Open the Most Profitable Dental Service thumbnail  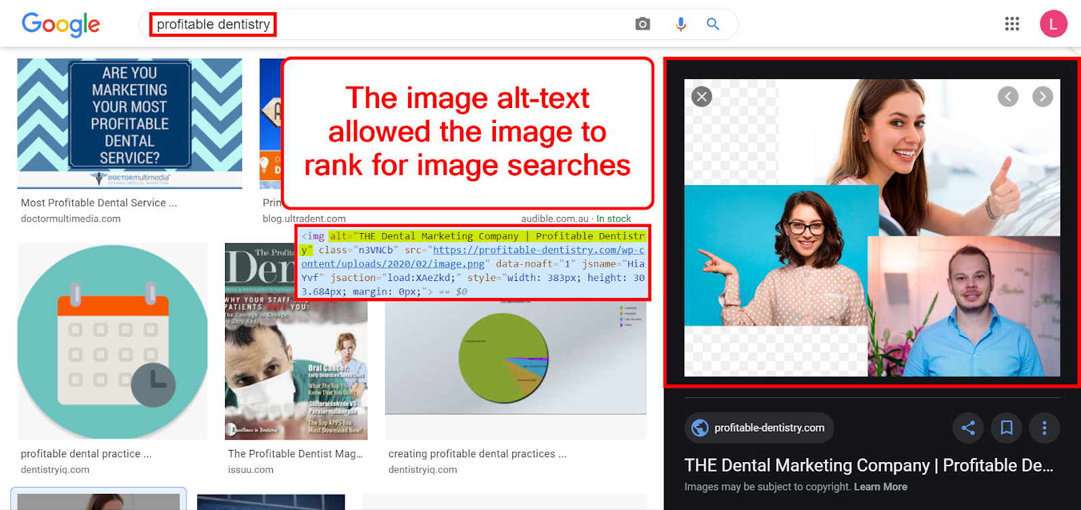pos(130,124)
